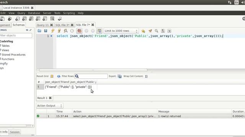
Task: Open the Schemas sidebar tab
Action: point(19,25)
